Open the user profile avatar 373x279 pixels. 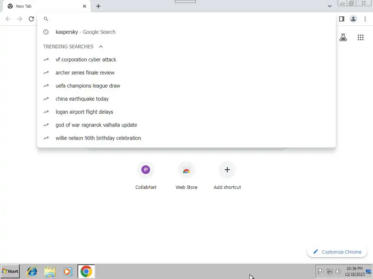[x=353, y=19]
